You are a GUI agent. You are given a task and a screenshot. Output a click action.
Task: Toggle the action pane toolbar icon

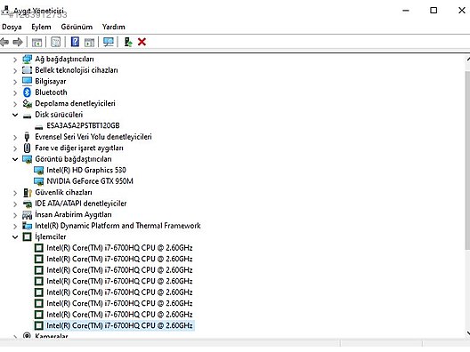[89, 42]
